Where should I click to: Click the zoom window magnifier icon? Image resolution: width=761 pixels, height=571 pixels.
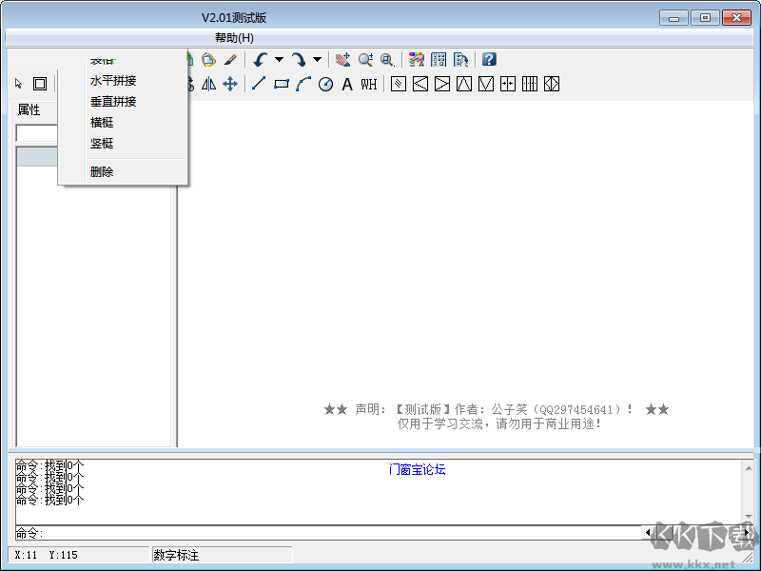[x=387, y=60]
